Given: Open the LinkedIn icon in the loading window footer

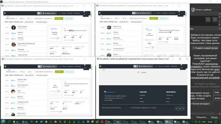Looking at the screenshot, I should point(180,108).
